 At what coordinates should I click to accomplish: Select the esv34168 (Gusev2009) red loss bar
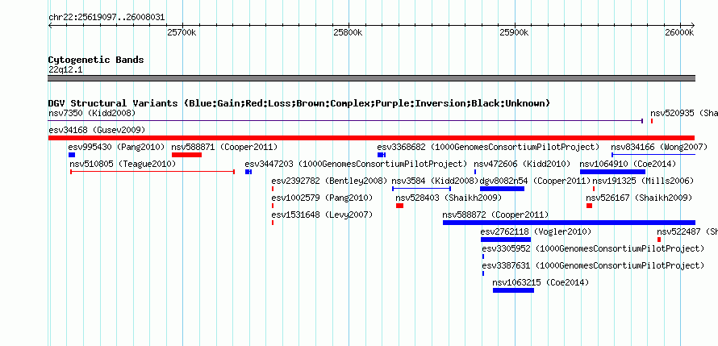[371, 138]
